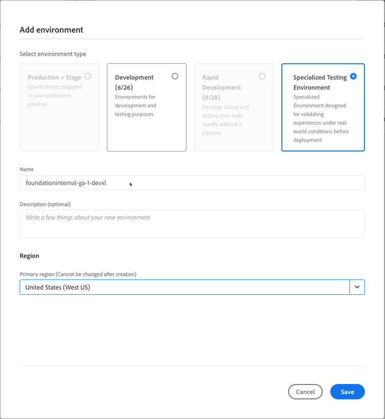Deselect Specialized Testing Environment radio button

[353, 77]
